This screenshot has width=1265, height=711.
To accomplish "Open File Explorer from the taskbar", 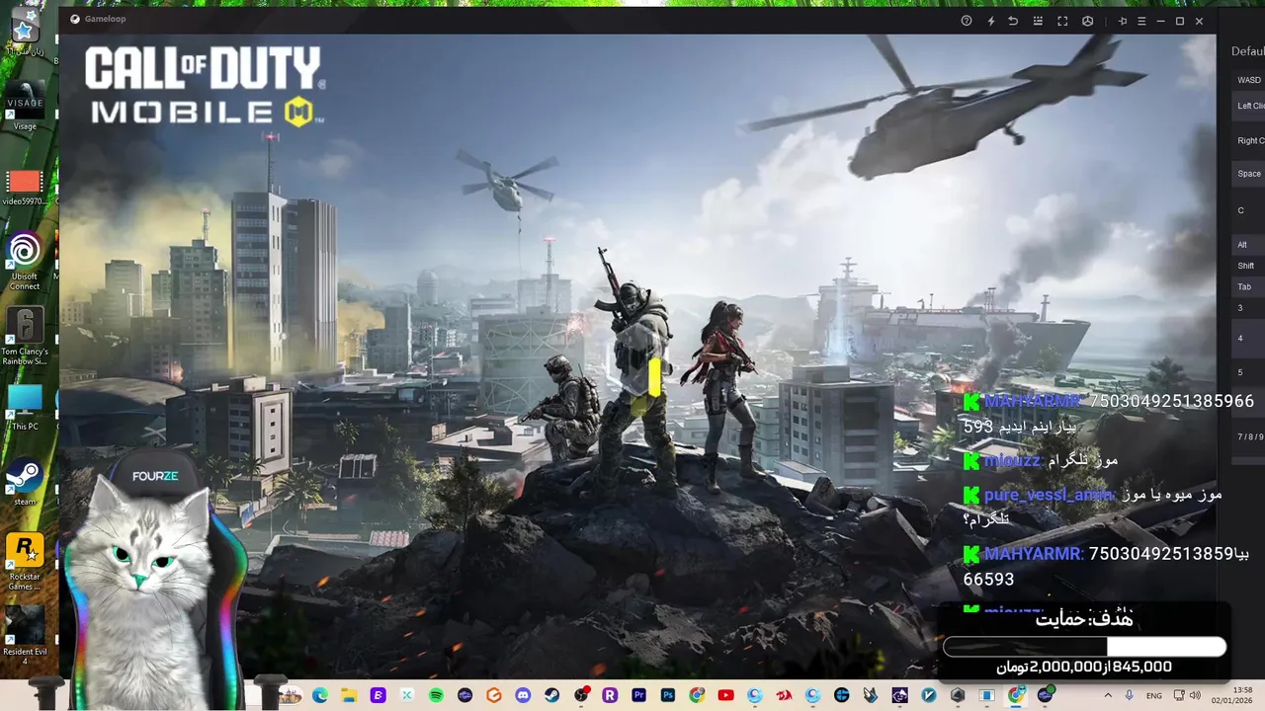I will coord(349,695).
